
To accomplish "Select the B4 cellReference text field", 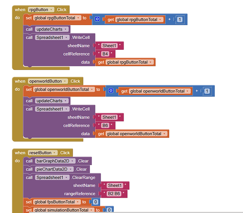I will tap(105, 54).
